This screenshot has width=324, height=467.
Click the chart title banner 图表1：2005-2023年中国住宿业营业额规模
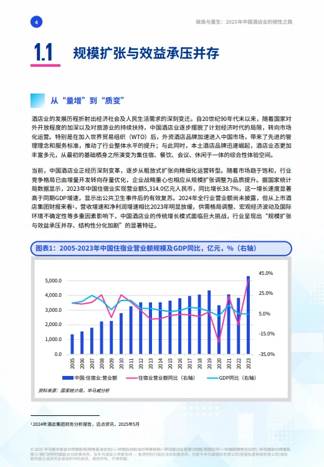[x=161, y=248]
